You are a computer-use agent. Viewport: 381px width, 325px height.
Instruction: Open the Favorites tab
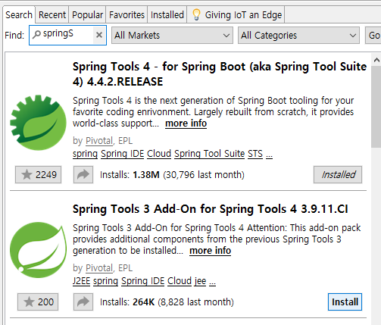click(126, 14)
